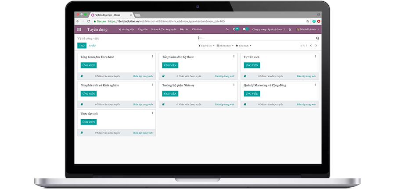Expand the Các bộ lọc filters dropdown
Screen dimensions: 395x189
point(206,46)
